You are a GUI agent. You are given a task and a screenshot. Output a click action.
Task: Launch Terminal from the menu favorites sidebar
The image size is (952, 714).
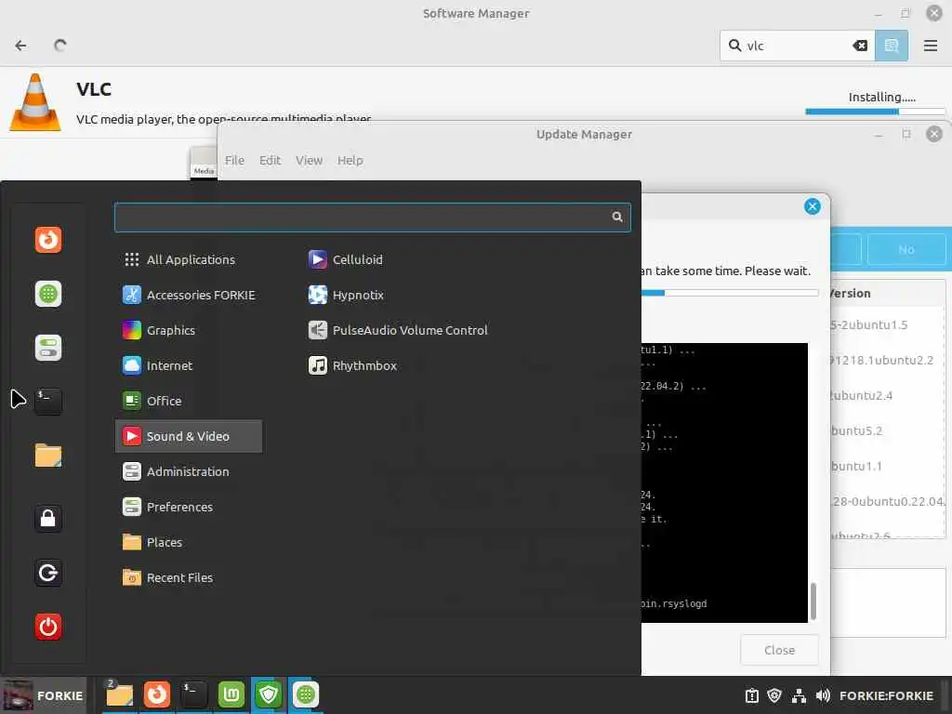(x=48, y=402)
